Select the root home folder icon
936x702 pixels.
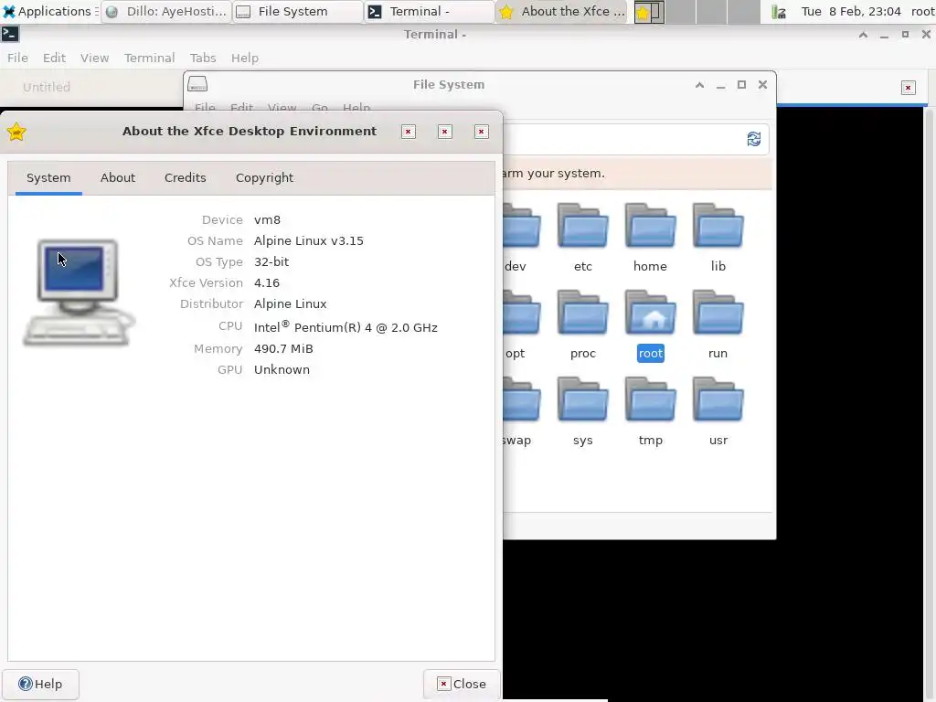pyautogui.click(x=650, y=313)
